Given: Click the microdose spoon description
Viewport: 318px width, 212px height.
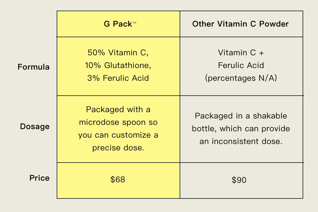Looking at the screenshot, I should coord(118,129).
